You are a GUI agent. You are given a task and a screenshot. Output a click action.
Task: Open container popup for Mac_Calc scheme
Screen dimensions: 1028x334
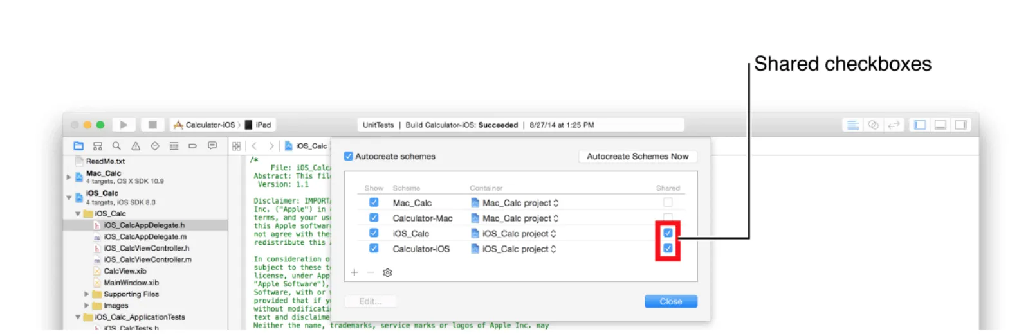tap(515, 202)
